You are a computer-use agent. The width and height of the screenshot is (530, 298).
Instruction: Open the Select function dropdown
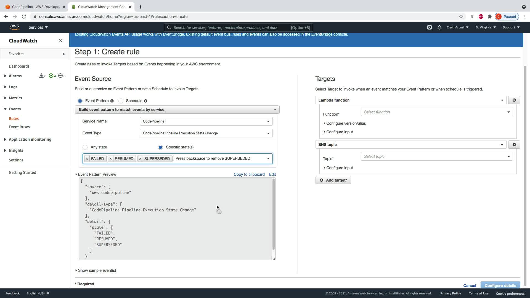437,112
